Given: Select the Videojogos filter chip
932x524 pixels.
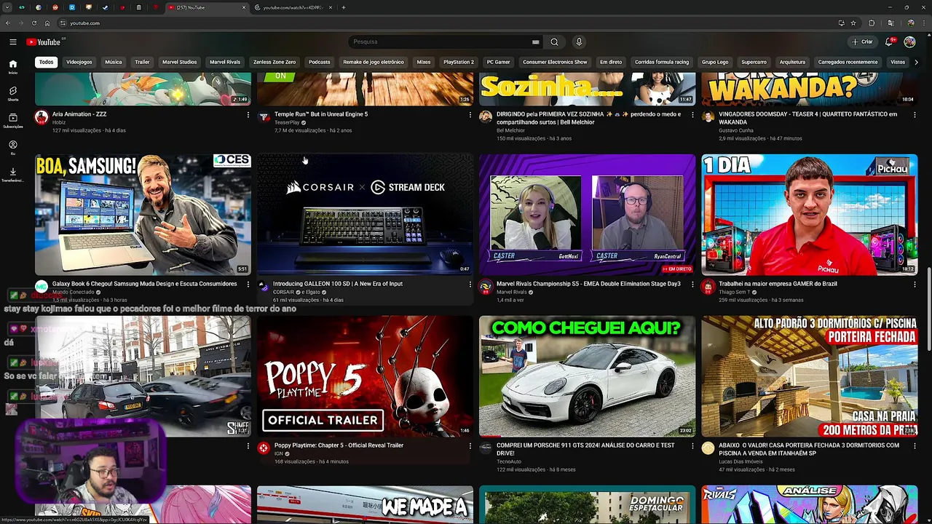Looking at the screenshot, I should 79,62.
